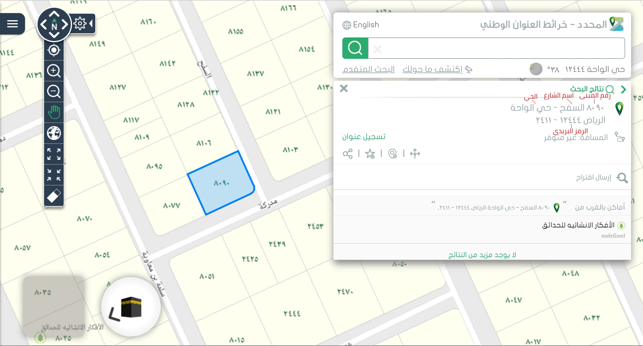Shrink map with collapse arrows icon

coord(54,175)
